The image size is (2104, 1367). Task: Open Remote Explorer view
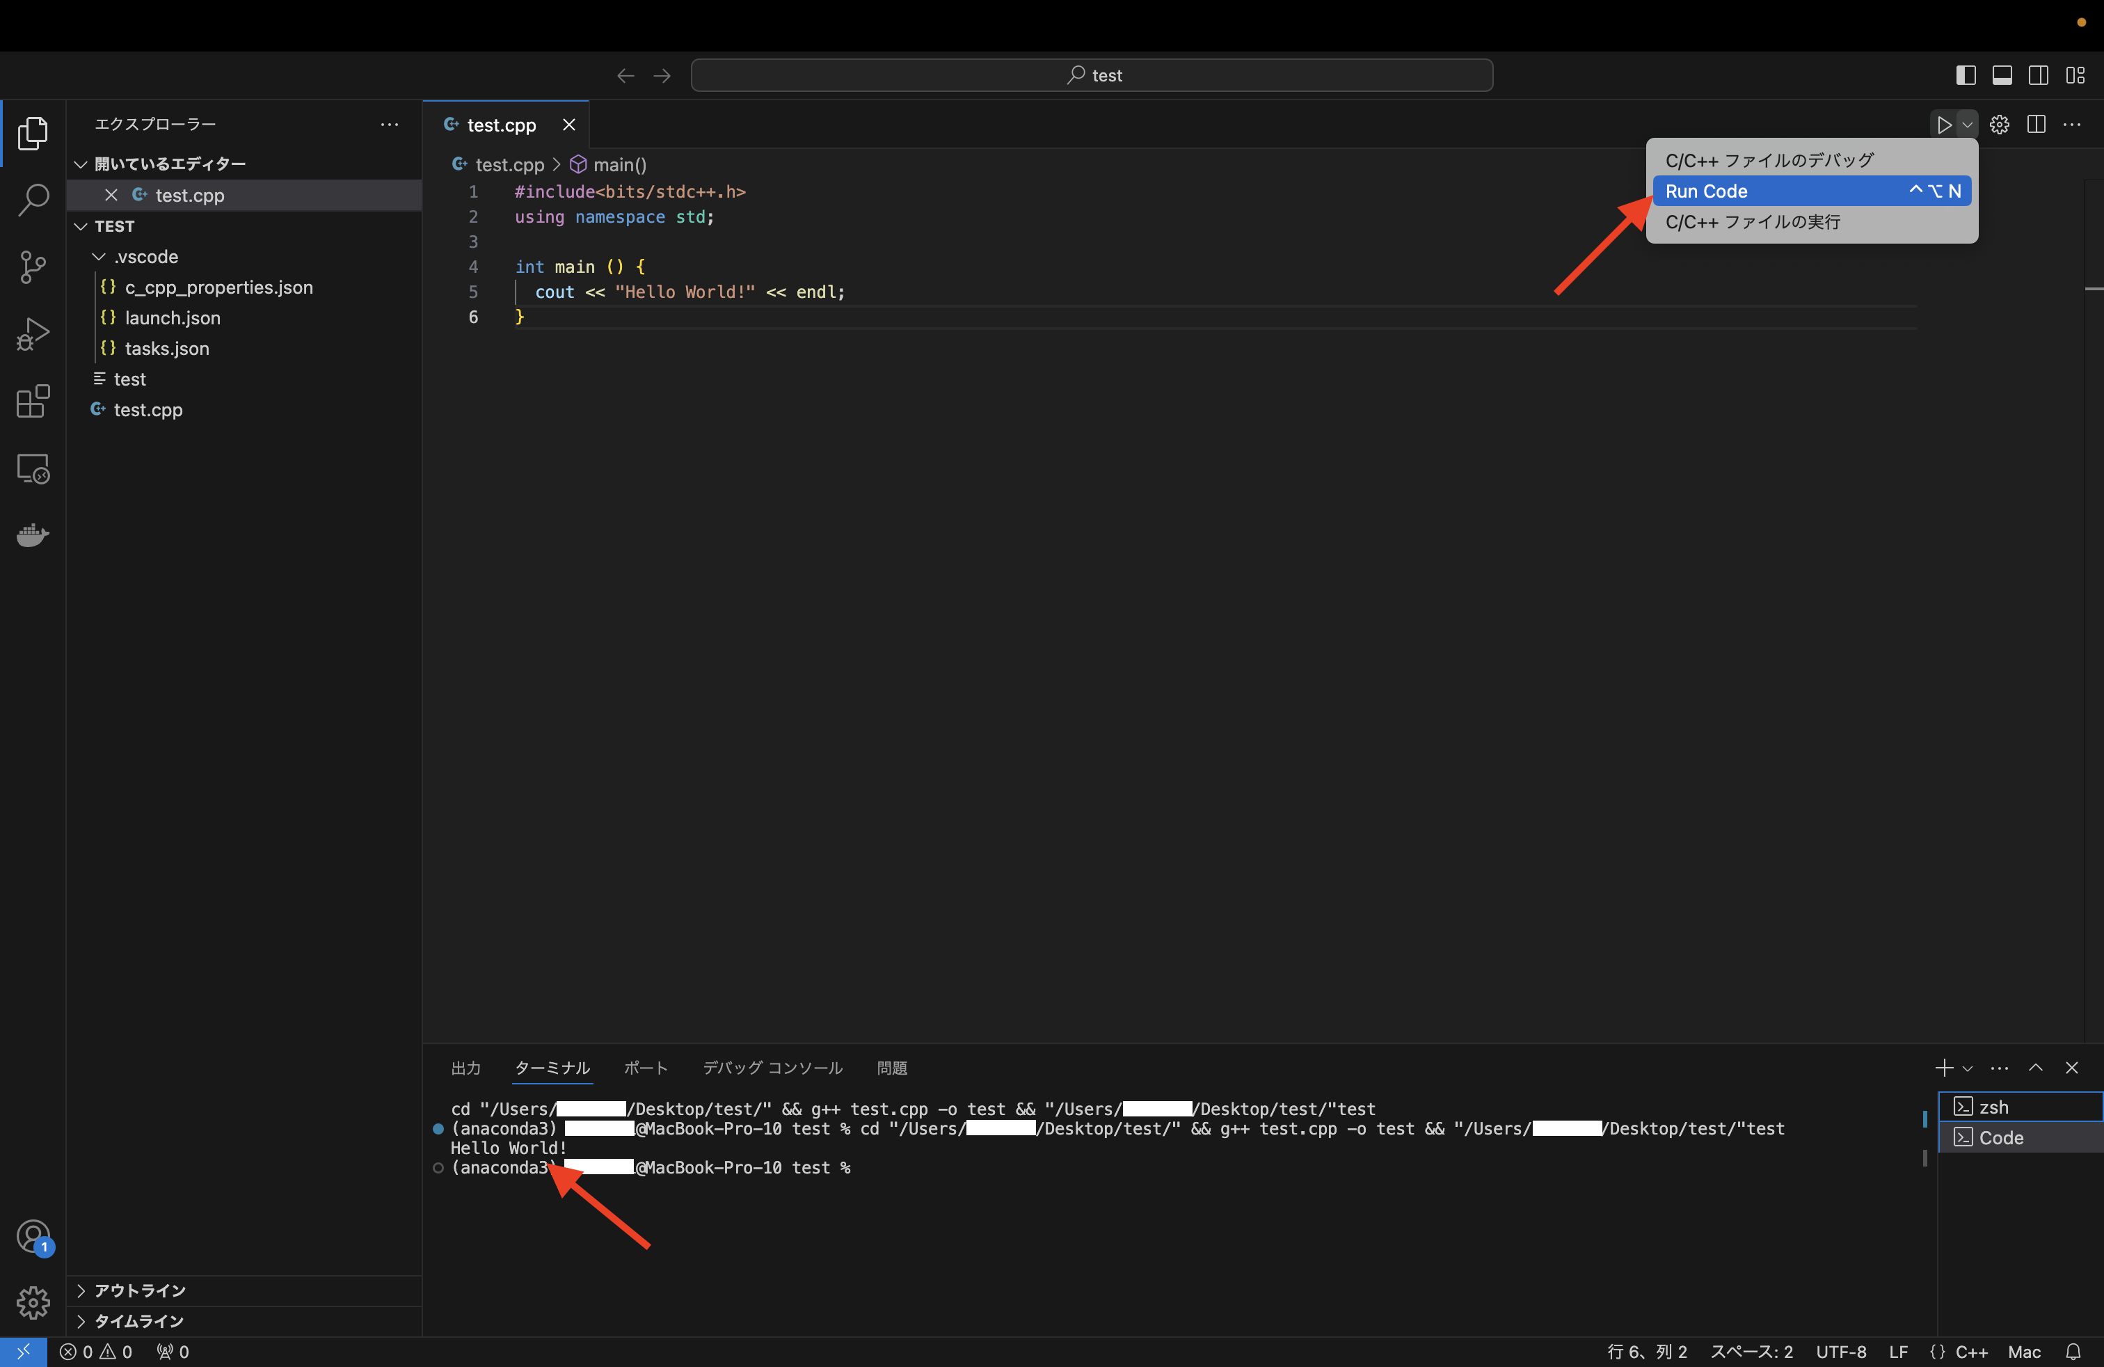point(33,468)
